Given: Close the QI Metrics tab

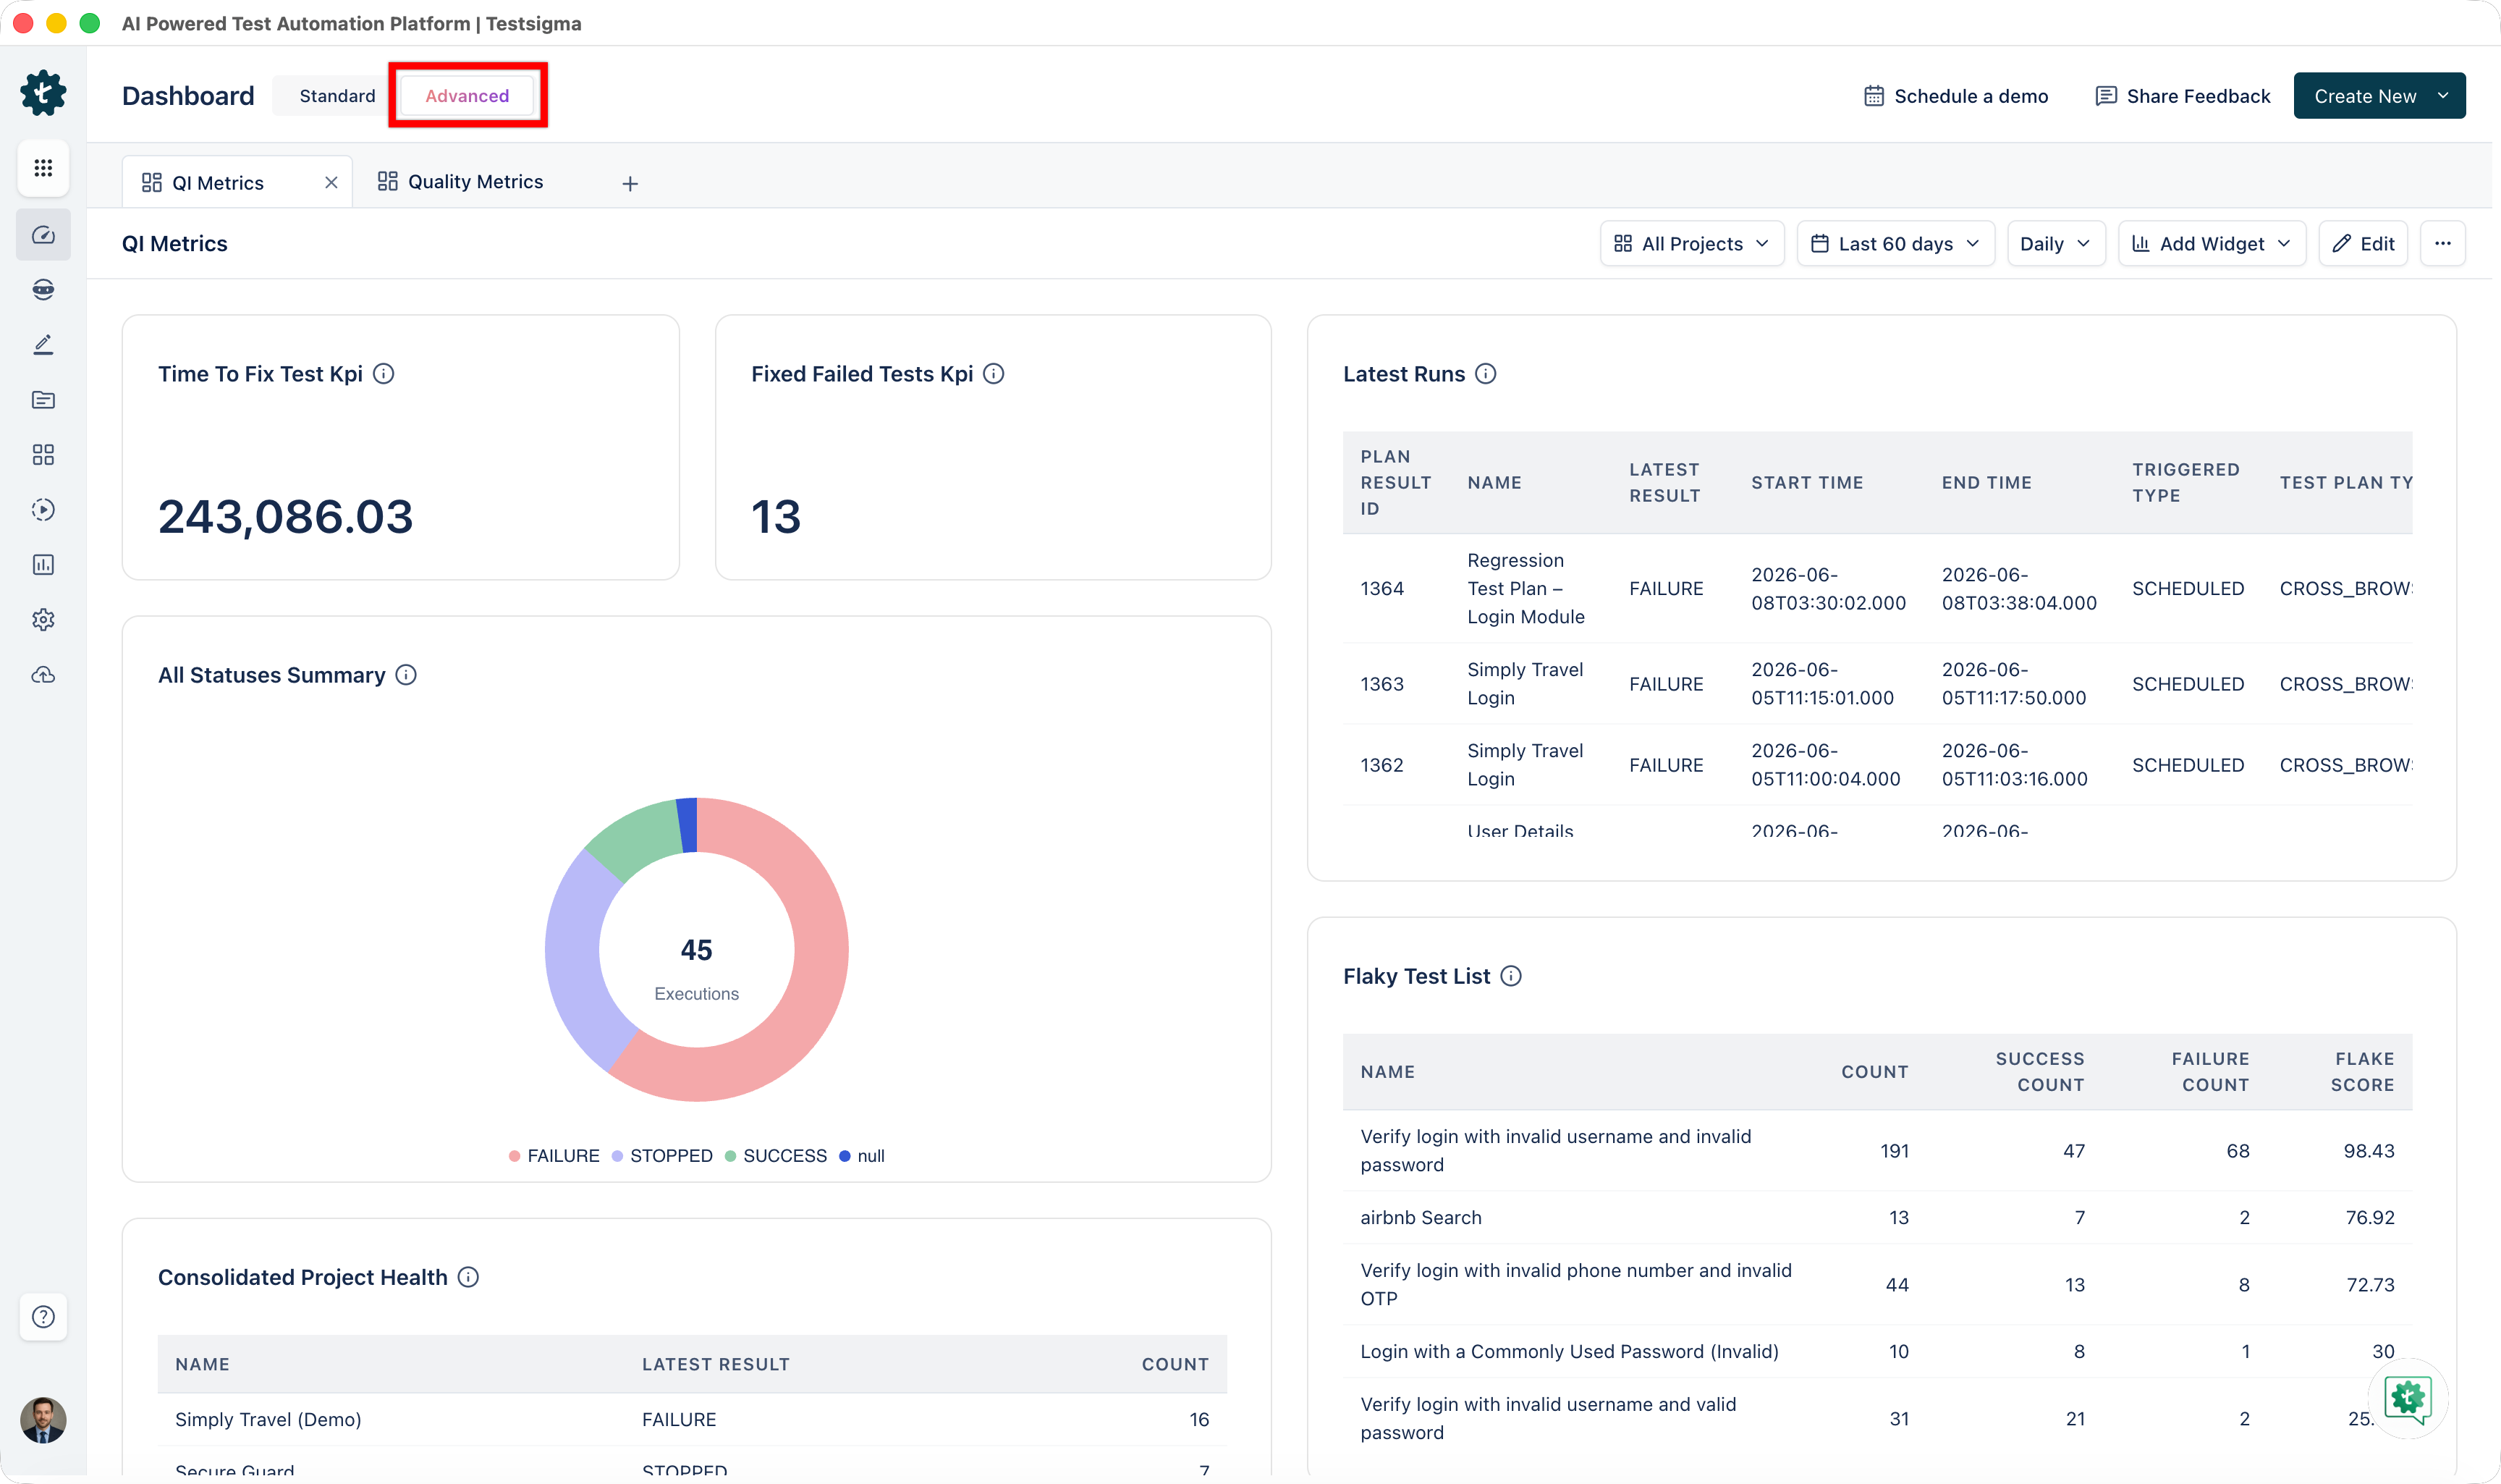Looking at the screenshot, I should pos(331,183).
